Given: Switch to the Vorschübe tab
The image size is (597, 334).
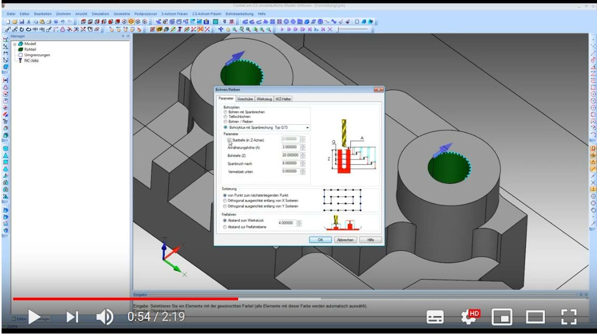Looking at the screenshot, I should pyautogui.click(x=245, y=99).
